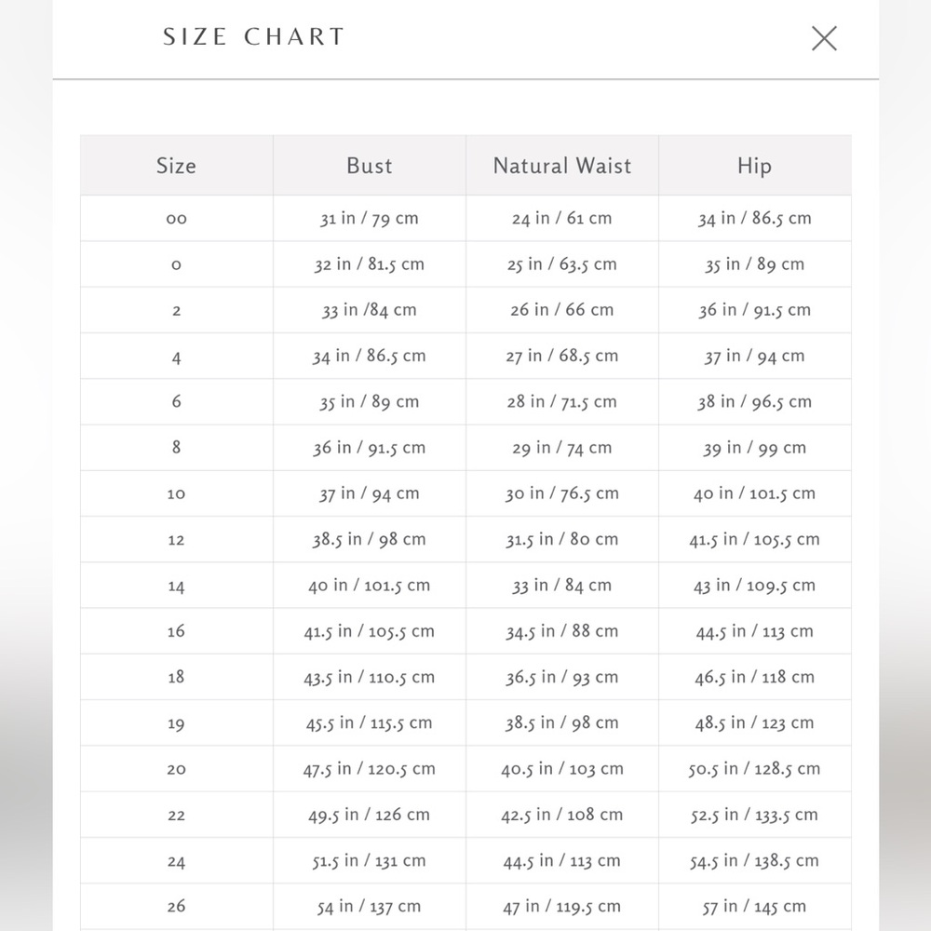Click the hip value 52.5 in / 133.5 cm

pyautogui.click(x=754, y=815)
